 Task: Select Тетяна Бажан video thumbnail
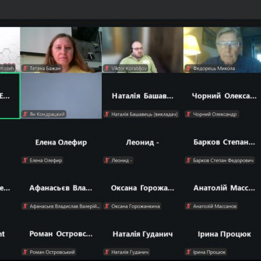(x=61, y=50)
